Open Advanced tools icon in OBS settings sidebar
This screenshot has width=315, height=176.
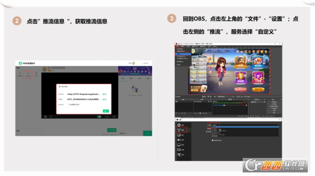click(179, 155)
